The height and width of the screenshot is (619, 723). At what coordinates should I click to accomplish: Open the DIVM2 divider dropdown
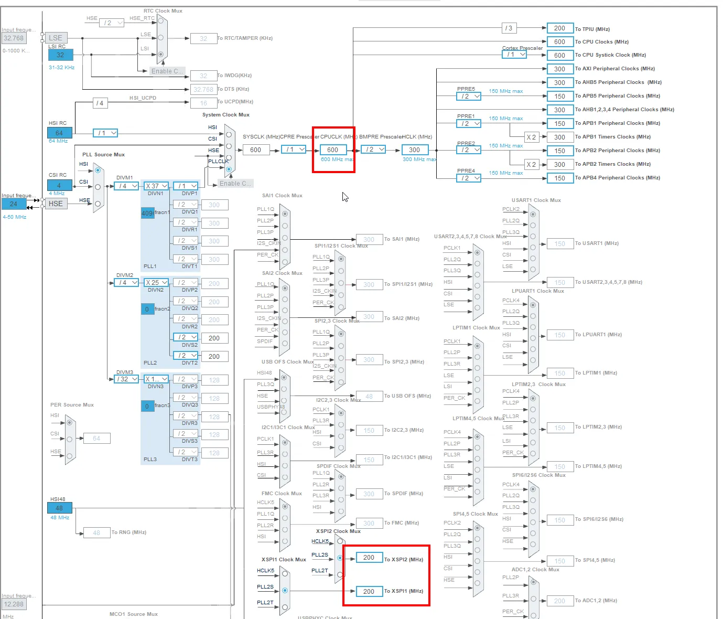pyautogui.click(x=126, y=282)
